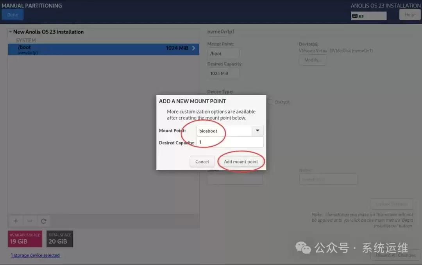This screenshot has height=265, width=422.
Task: Click the Add mount point button
Action: (241, 162)
